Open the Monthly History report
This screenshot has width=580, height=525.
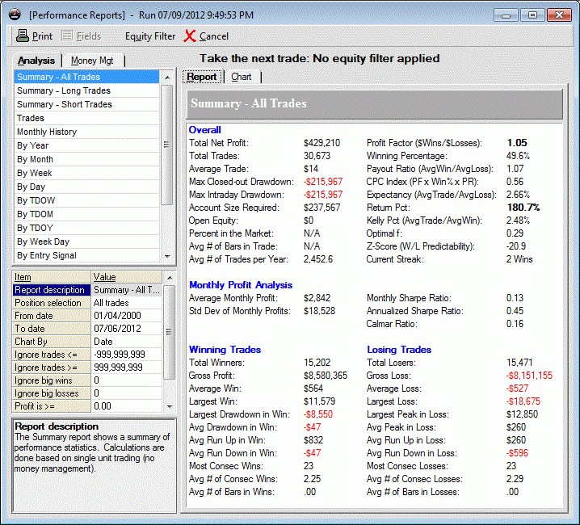coord(47,132)
